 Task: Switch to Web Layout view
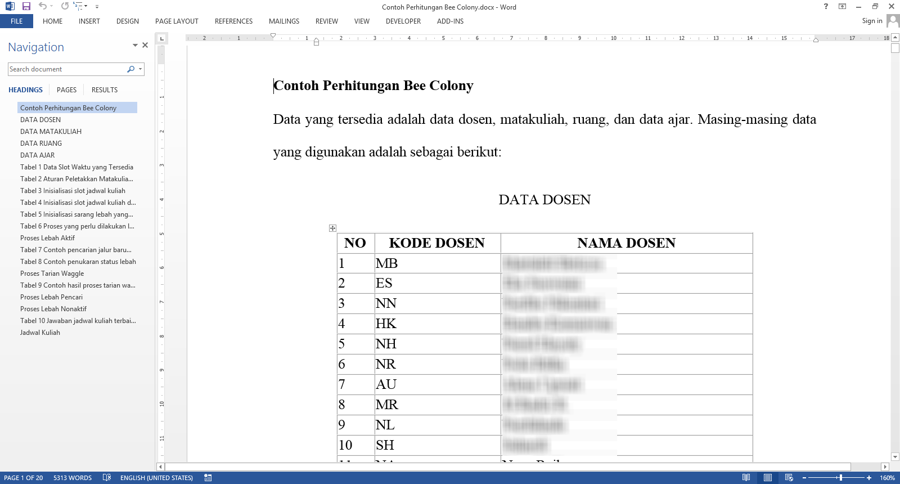[789, 478]
